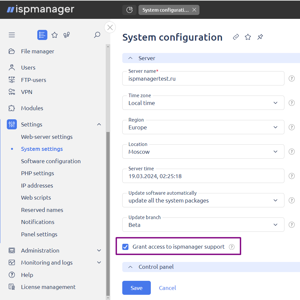The width and height of the screenshot is (300, 300).
Task: Open sidebar favorites star icon
Action: coord(54,35)
